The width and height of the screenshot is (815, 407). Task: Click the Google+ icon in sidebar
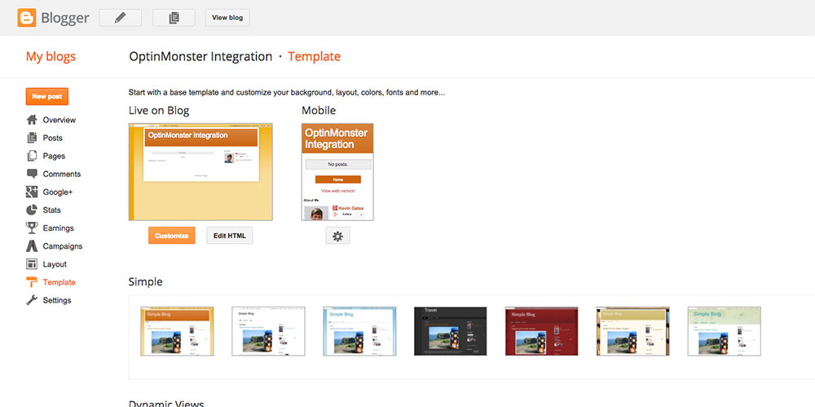point(32,192)
